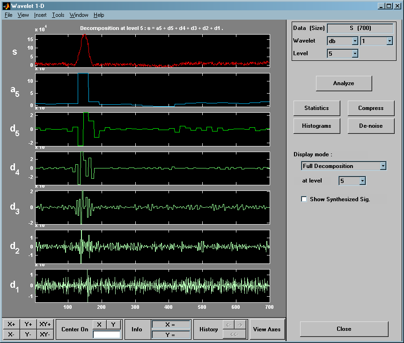
Task: Click the X+ zoom button
Action: click(11, 324)
